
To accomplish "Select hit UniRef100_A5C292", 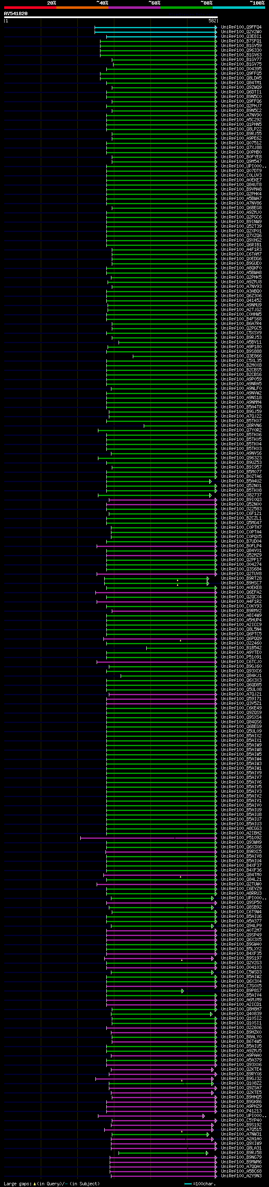I will click(x=241, y=120).
